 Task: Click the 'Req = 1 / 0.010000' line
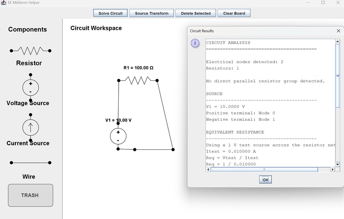pos(231,164)
